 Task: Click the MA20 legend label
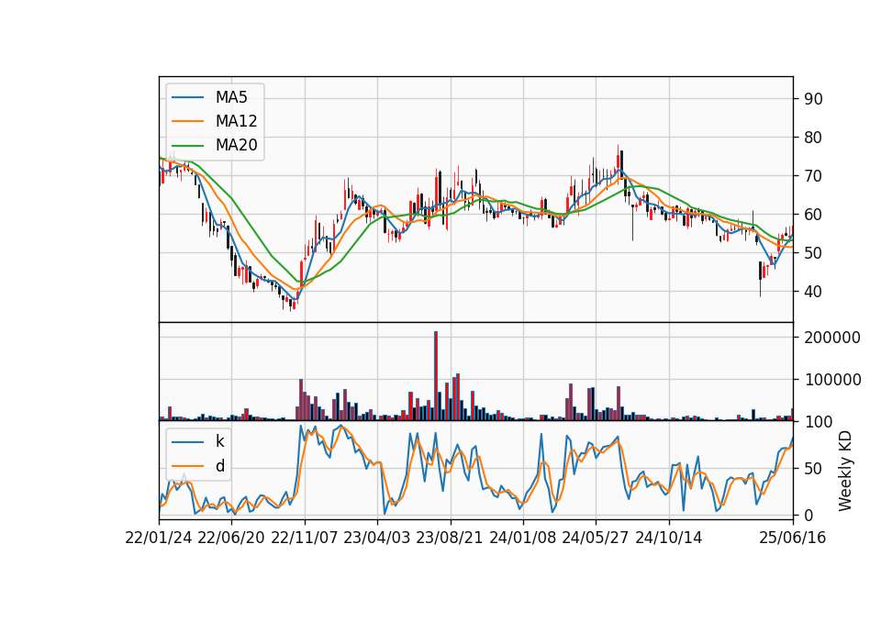click(236, 145)
